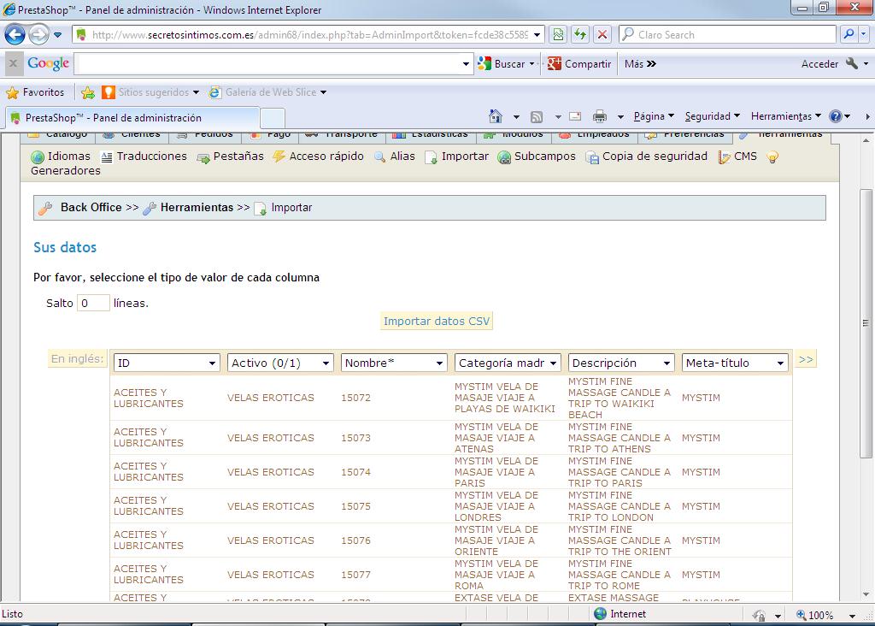875x626 pixels.
Task: Click the Claro Search magnifier button
Action: (x=849, y=34)
